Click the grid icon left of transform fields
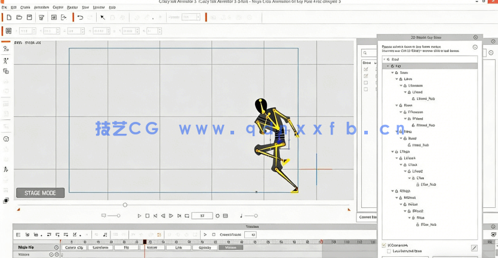 (x=8, y=31)
